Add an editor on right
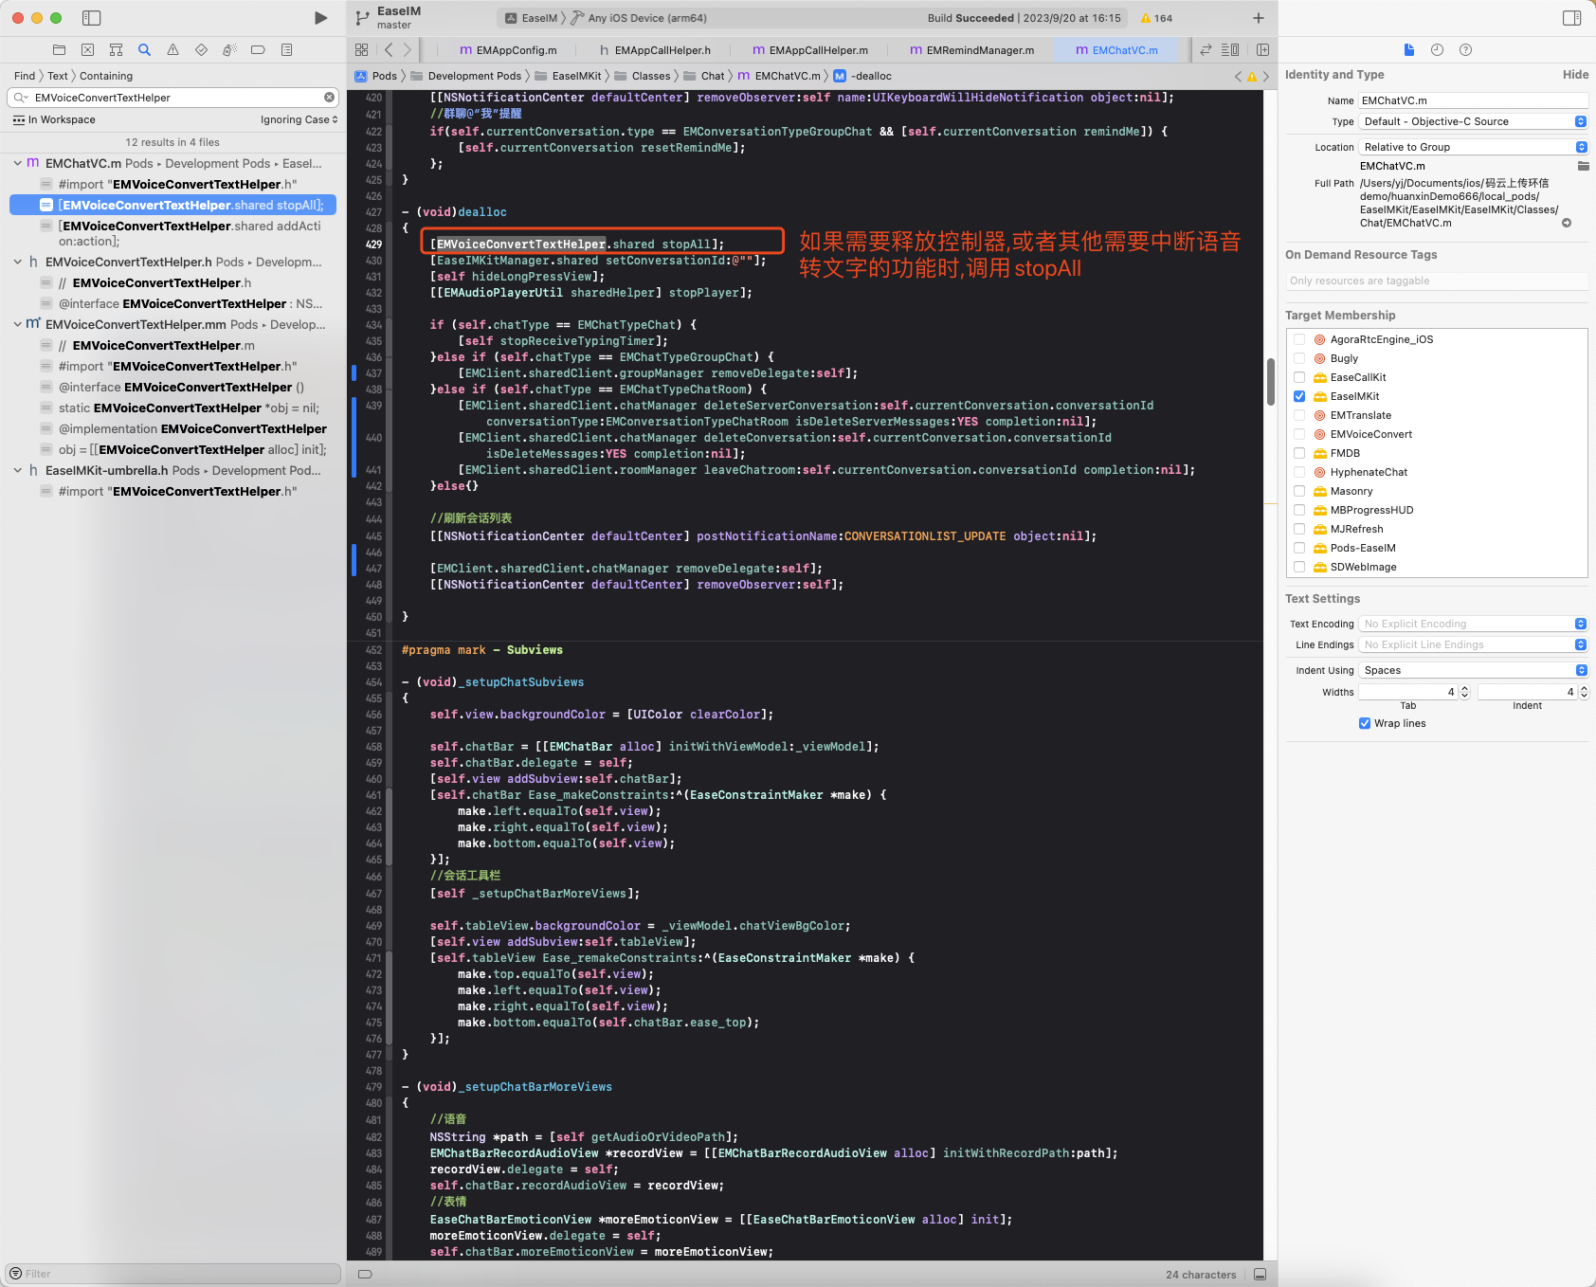The height and width of the screenshot is (1287, 1596). pyautogui.click(x=1262, y=50)
